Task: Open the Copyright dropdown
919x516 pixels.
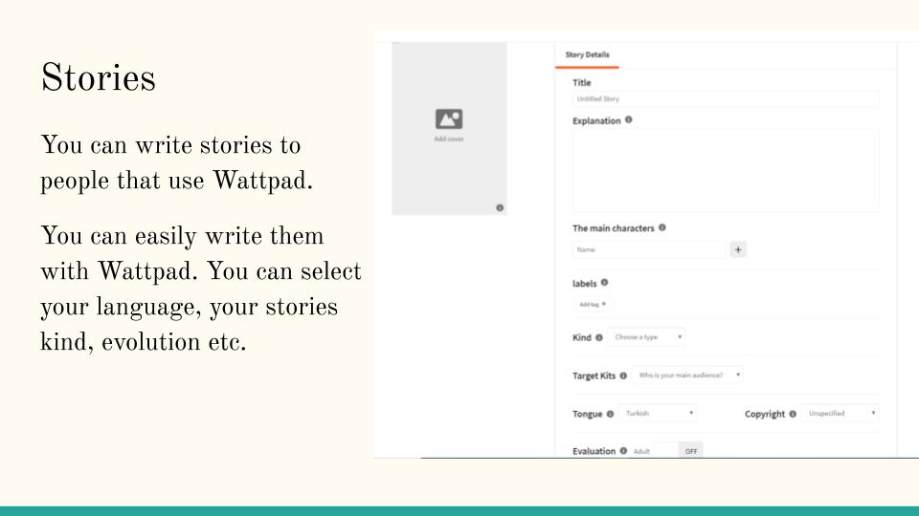Action: click(841, 414)
